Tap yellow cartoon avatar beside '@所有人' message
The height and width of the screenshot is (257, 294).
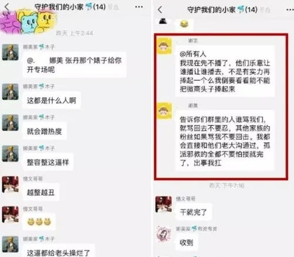[x=164, y=46]
